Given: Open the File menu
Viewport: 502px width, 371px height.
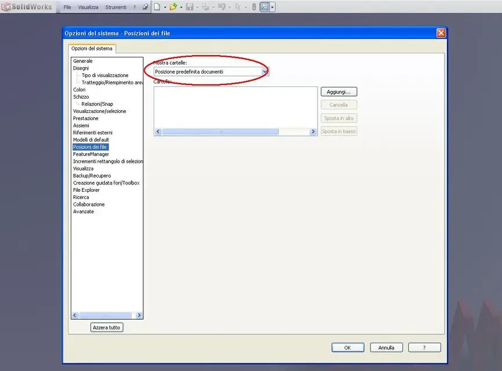Looking at the screenshot, I should pos(67,7).
